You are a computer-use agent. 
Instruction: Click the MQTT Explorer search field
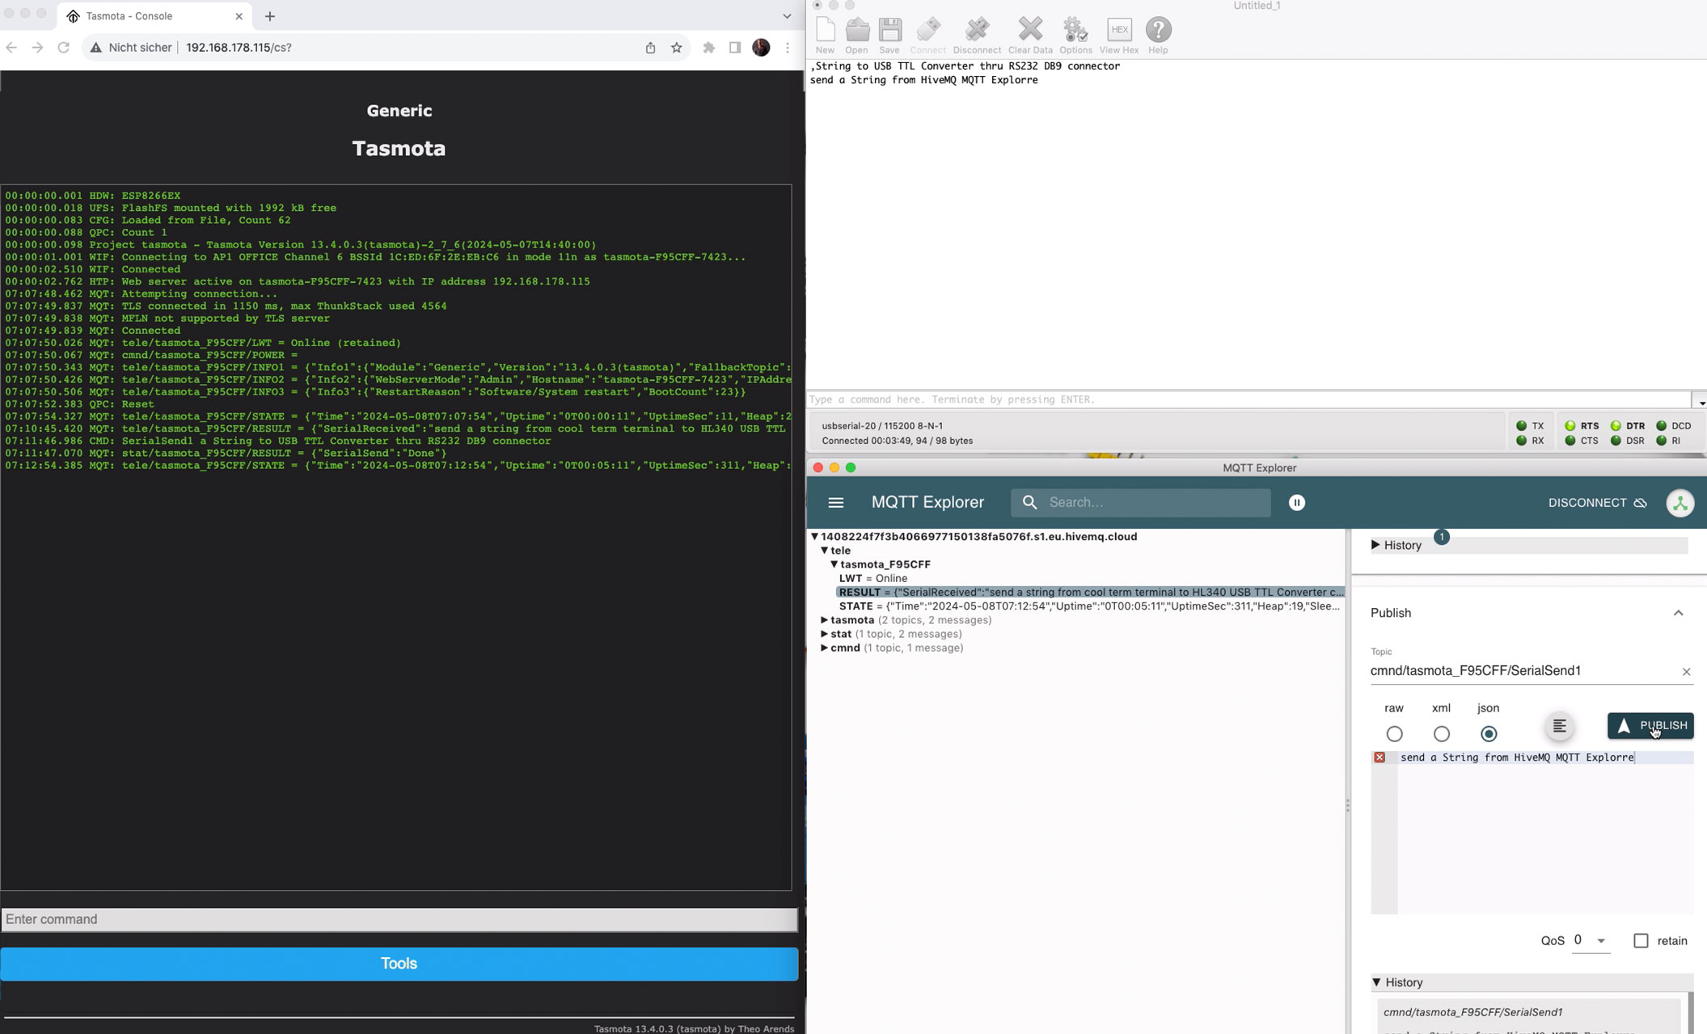point(1140,503)
